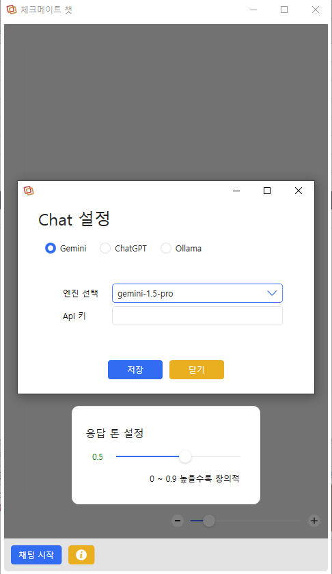Click the yellow 닫기 button
The height and width of the screenshot is (574, 332).
tap(197, 370)
